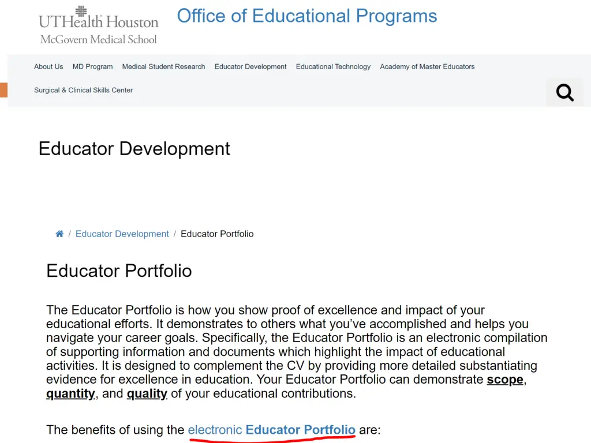Click the Educator Portfolio page heading

coord(119,271)
